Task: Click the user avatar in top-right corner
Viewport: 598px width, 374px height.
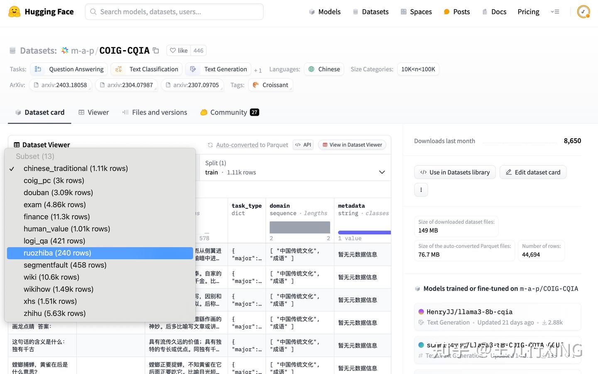Action: [x=583, y=11]
